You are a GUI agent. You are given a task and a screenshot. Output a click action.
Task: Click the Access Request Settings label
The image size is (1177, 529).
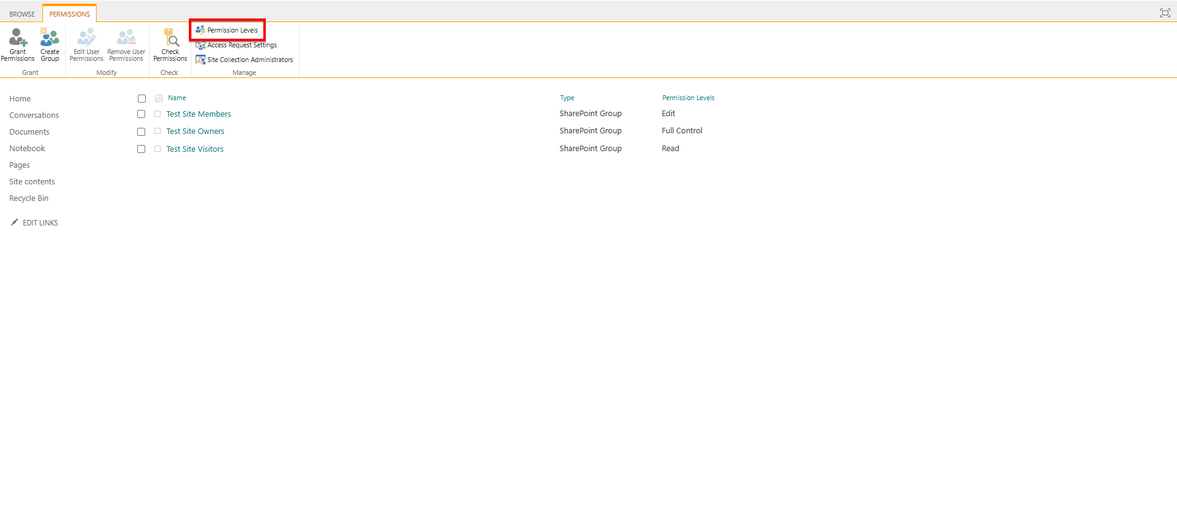click(242, 45)
